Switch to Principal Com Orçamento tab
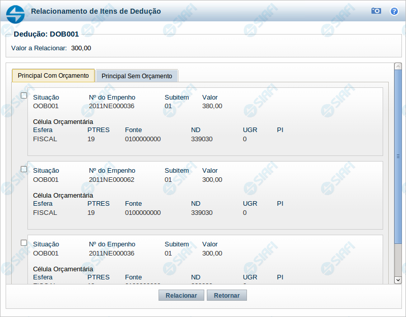 53,76
